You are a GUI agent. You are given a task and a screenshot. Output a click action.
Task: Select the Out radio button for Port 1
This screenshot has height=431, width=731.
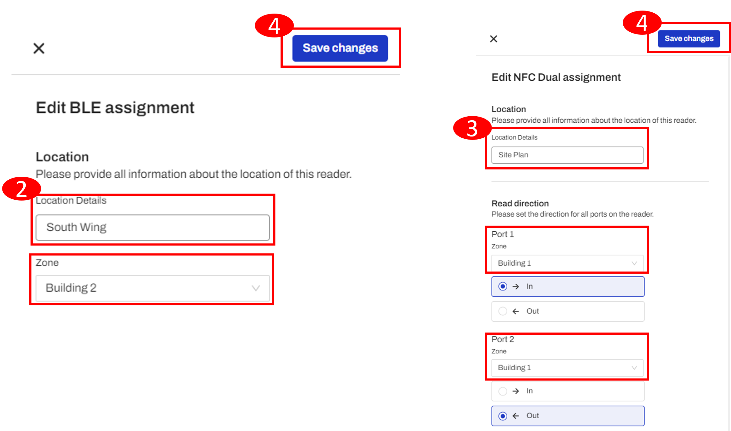point(503,311)
